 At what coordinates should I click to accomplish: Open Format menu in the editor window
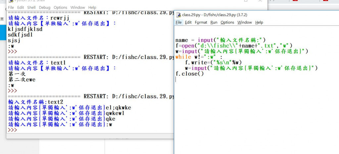[201, 22]
